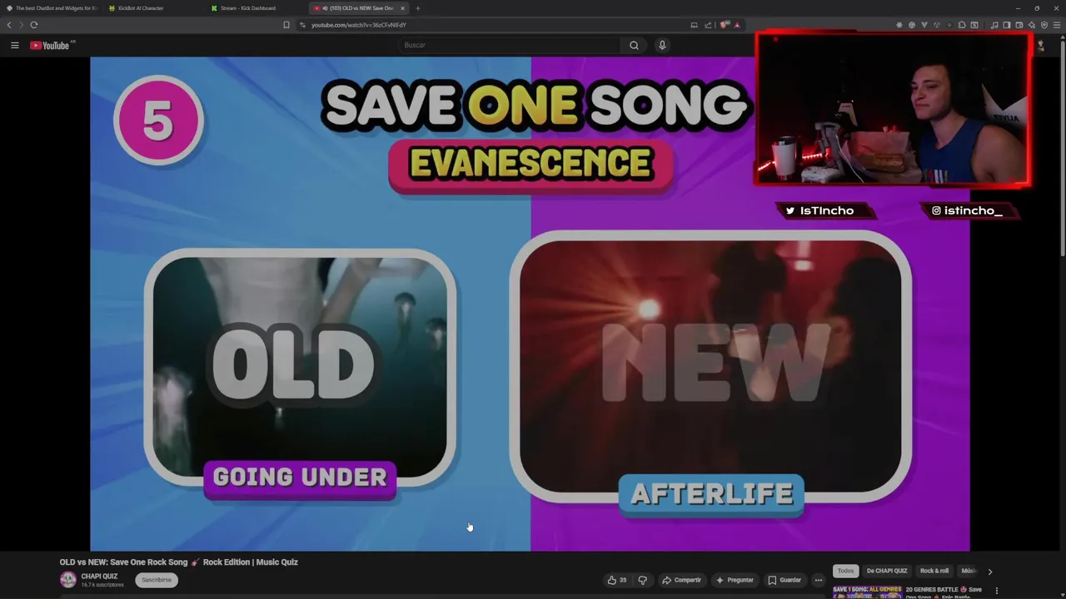Go to YouTube home via logo
This screenshot has width=1066, height=599.
(x=50, y=45)
